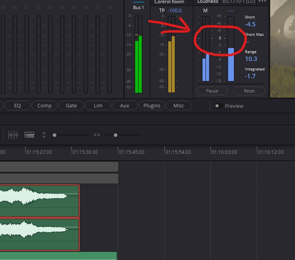Click the video viewer preview image
Screen dimensions: 295x260
point(283,47)
